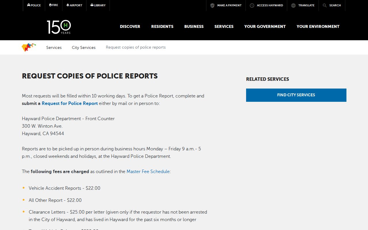The image size is (368, 230).
Task: Go home via 150 Years logo
Action: pyautogui.click(x=59, y=27)
